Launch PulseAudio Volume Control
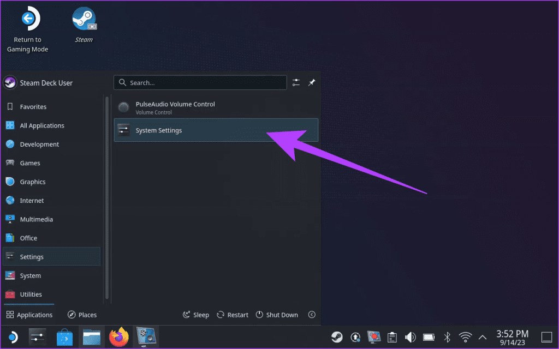 coord(216,107)
